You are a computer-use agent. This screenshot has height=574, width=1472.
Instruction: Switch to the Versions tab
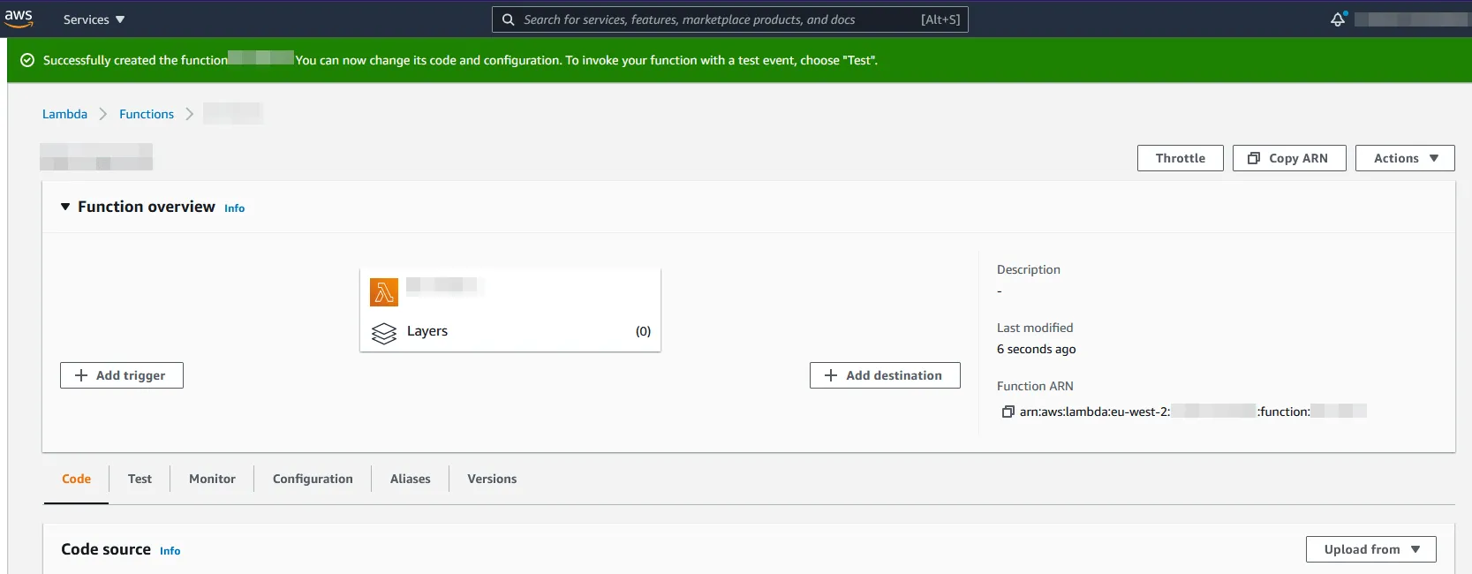tap(492, 479)
